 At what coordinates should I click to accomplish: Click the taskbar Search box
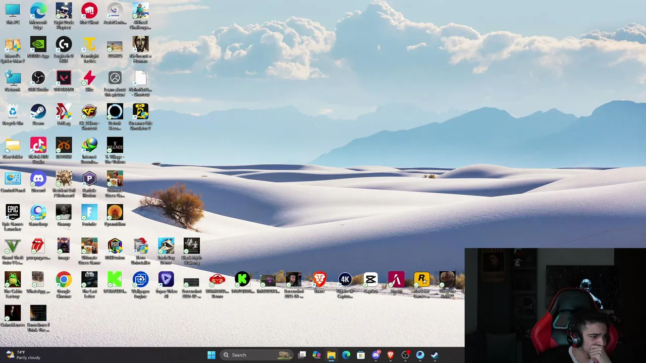[257, 355]
